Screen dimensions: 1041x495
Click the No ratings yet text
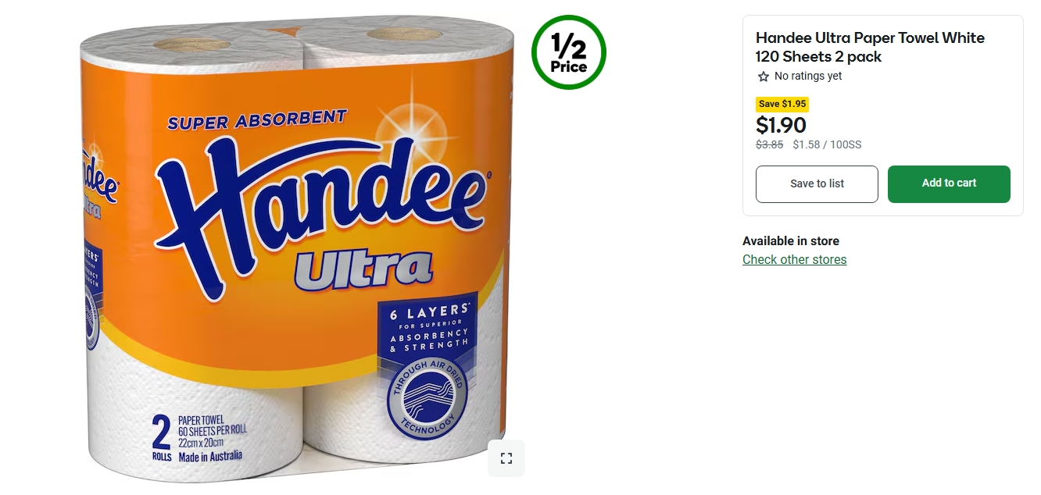pos(808,77)
